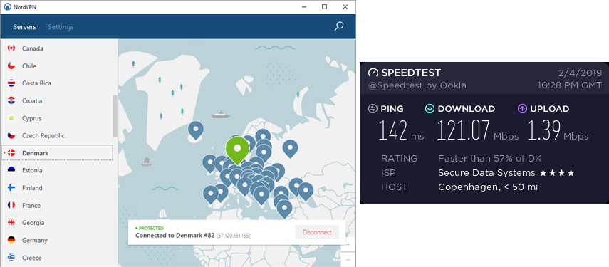Choose Denmark in the server list
The image size is (609, 267).
(x=57, y=153)
